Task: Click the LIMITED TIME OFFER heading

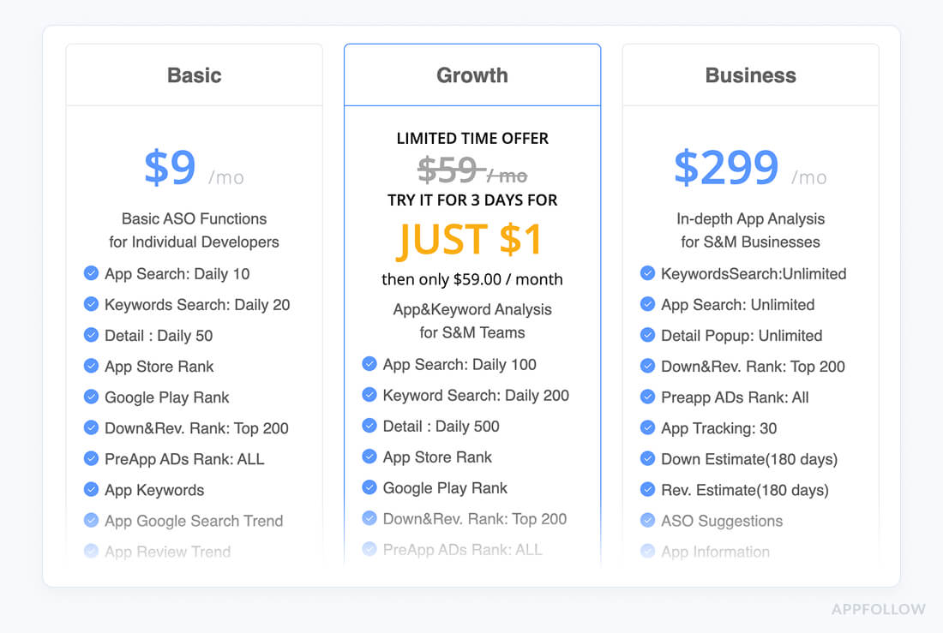Action: click(472, 138)
